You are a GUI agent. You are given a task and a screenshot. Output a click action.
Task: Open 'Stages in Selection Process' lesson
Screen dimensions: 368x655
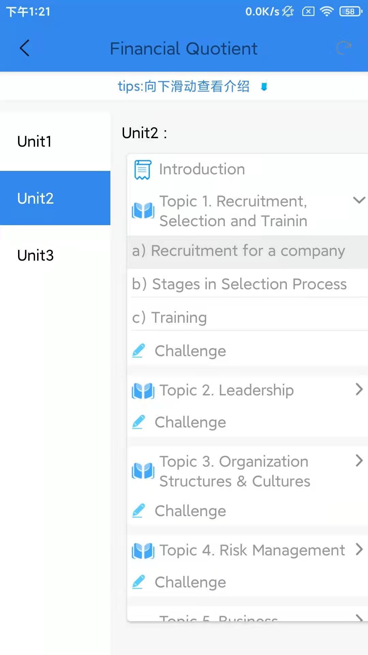[x=239, y=284]
